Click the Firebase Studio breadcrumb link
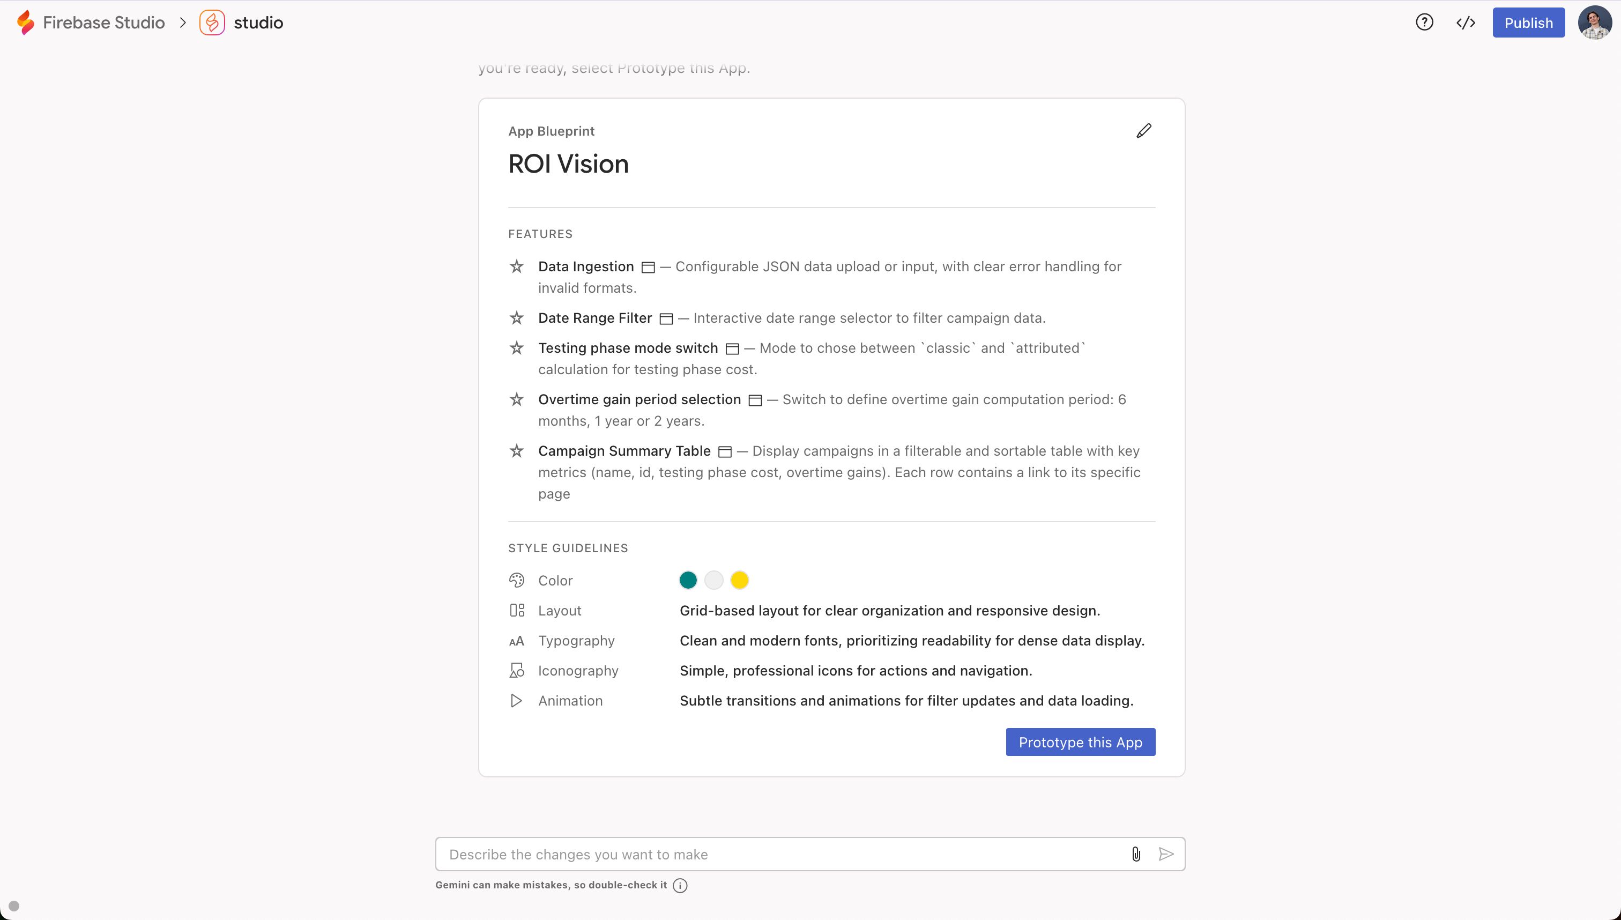Viewport: 1621px width, 920px height. pyautogui.click(x=103, y=22)
